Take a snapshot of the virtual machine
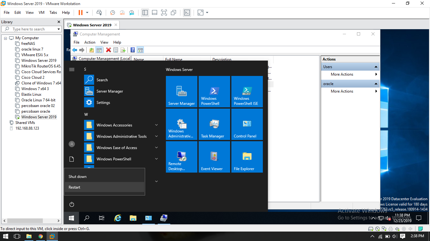Viewport: 430px width, 241px height. click(x=112, y=13)
